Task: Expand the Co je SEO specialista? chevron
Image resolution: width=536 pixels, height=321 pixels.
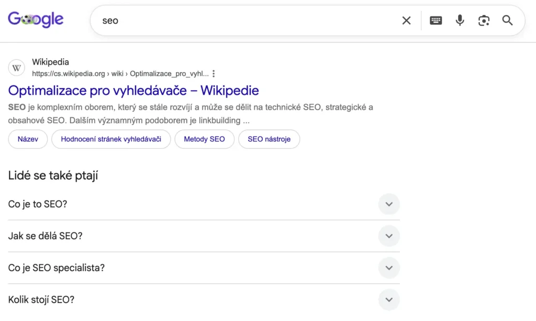Action: point(389,268)
